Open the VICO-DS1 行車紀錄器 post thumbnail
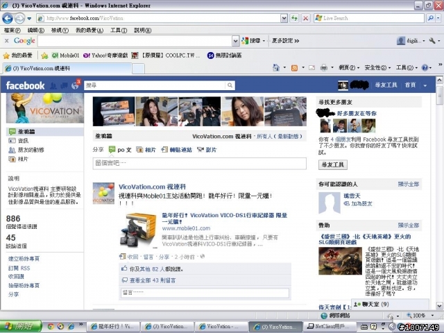This screenshot has width=444, height=333. click(138, 230)
